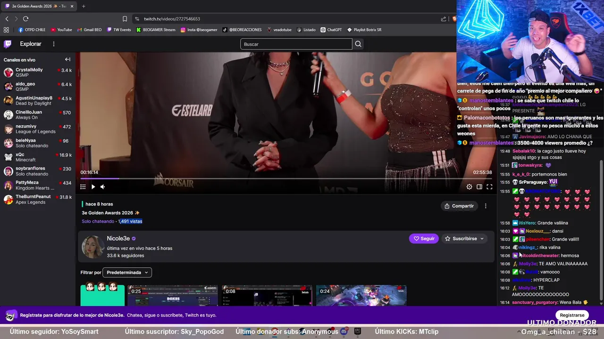Open TheBurntPeanut live channel

(38, 199)
